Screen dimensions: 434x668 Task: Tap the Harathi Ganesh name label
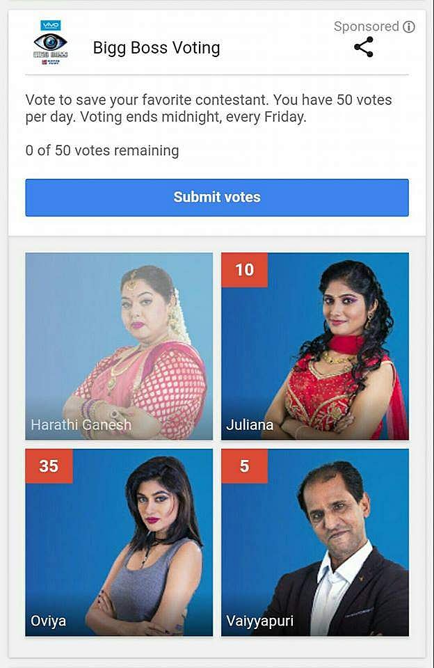coord(81,424)
